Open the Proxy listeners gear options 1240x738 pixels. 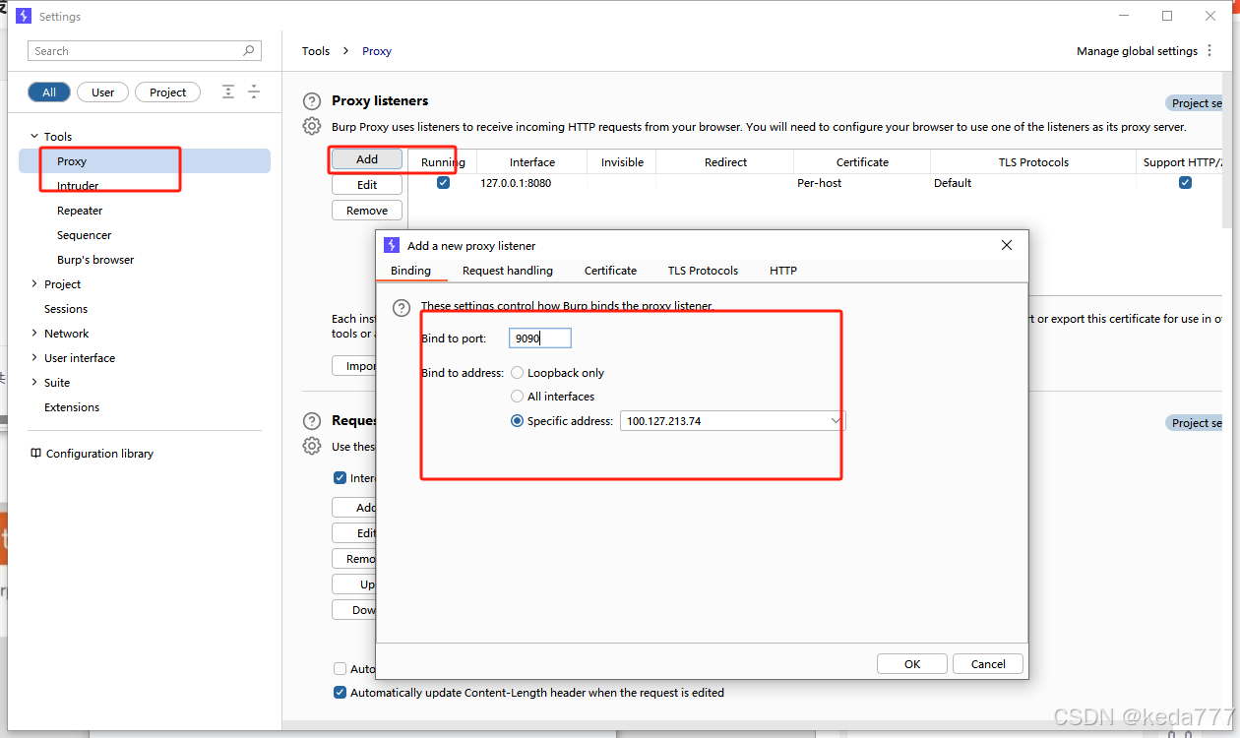click(312, 126)
